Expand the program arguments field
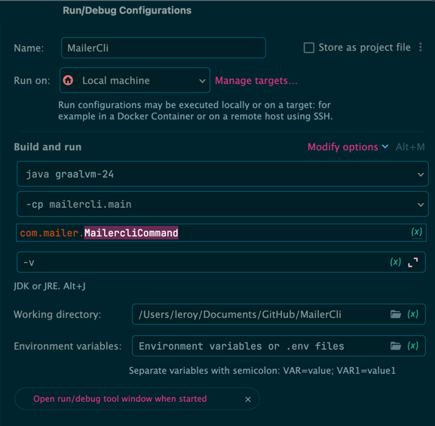This screenshot has width=435, height=426. coord(413,262)
